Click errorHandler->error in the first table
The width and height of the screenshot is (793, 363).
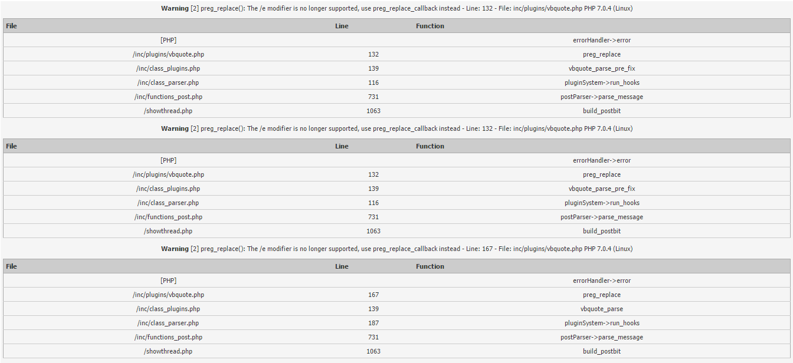click(x=601, y=40)
